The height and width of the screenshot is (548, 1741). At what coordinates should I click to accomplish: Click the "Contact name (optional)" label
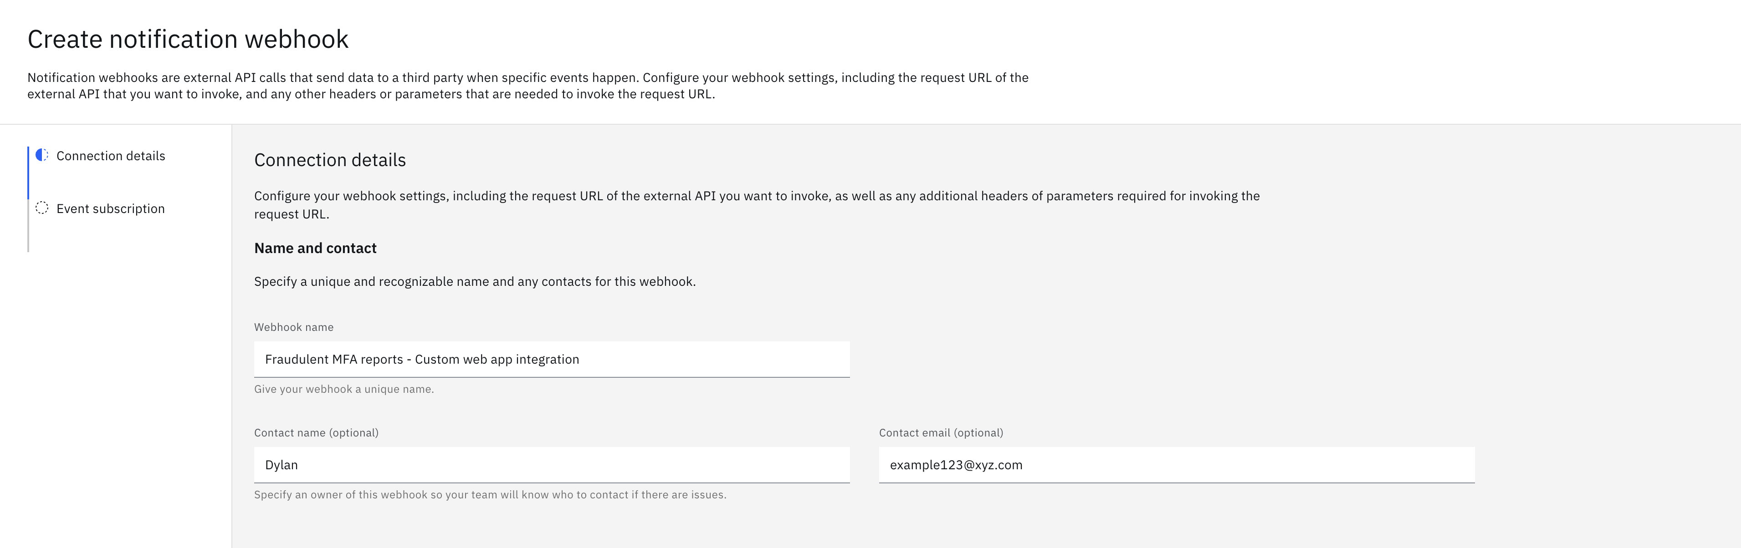click(x=316, y=432)
